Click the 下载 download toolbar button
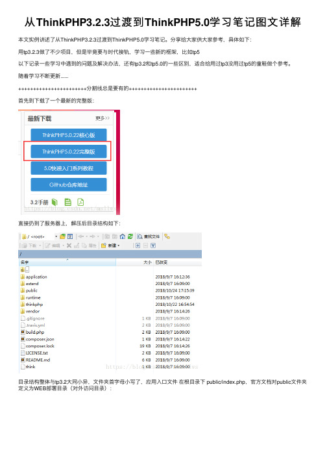This screenshot has width=327, height=463. [x=30, y=245]
